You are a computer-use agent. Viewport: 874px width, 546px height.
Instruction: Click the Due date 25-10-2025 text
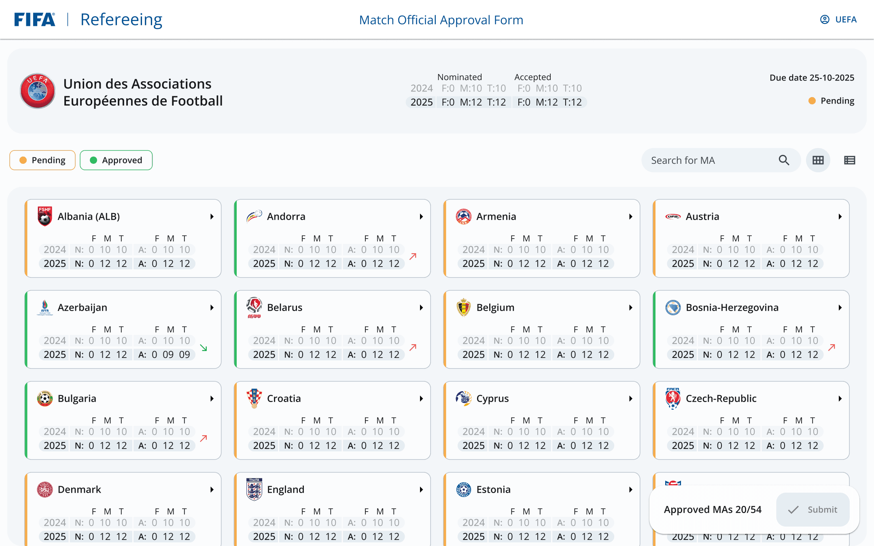(x=812, y=78)
